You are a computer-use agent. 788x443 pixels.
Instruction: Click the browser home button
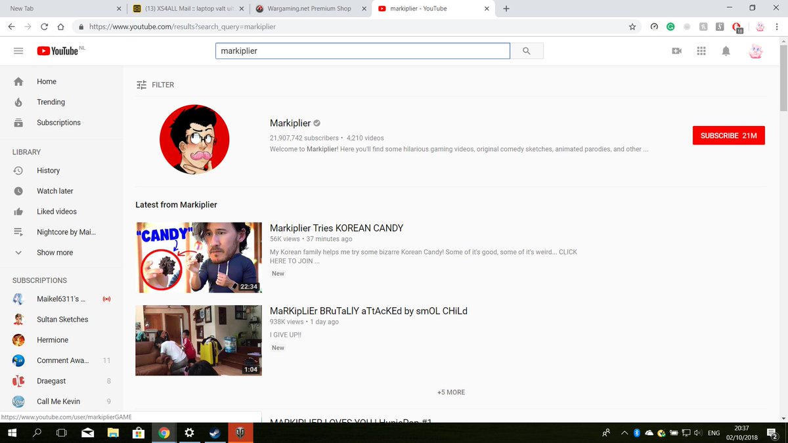[x=60, y=27]
